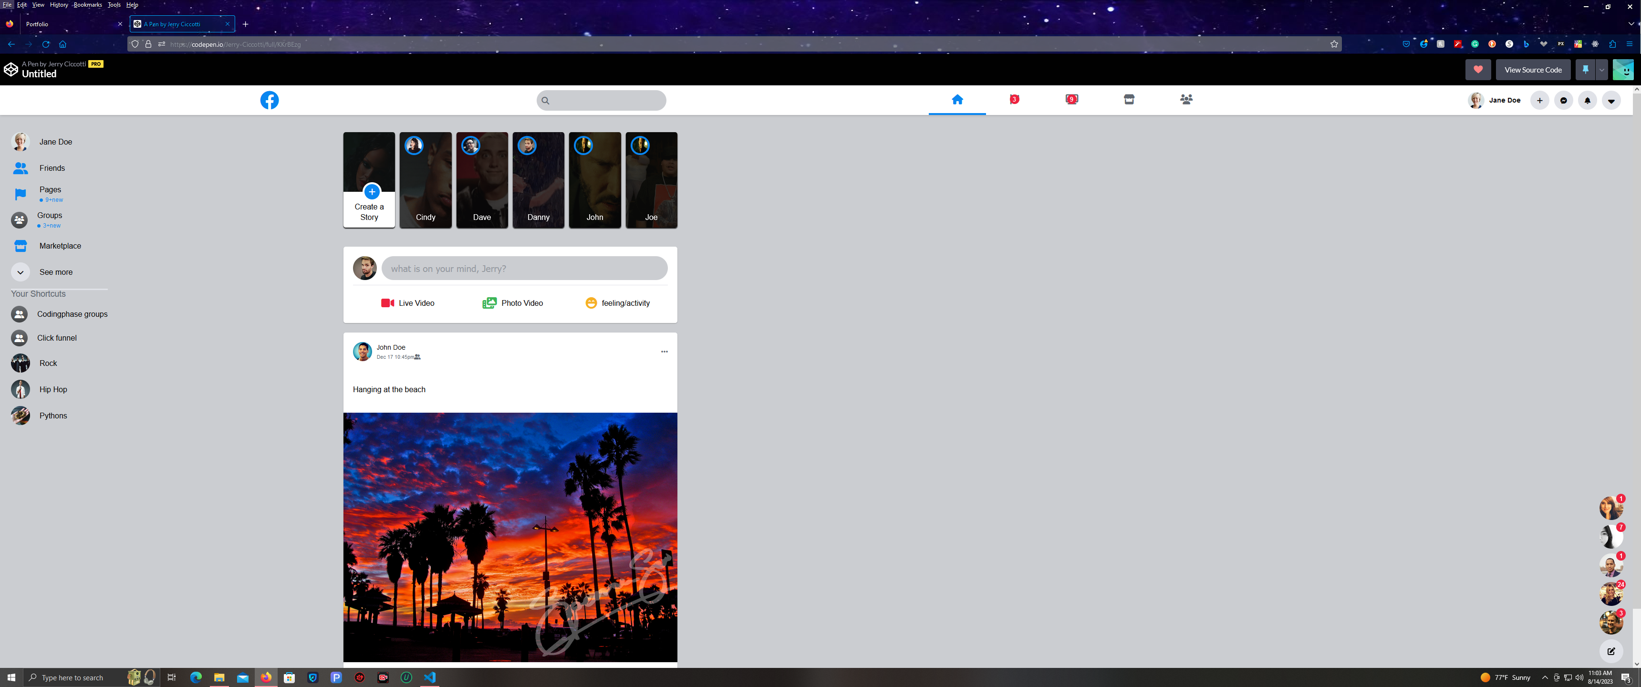1641x687 pixels.
Task: Open account dropdown arrow in header
Action: click(1611, 101)
